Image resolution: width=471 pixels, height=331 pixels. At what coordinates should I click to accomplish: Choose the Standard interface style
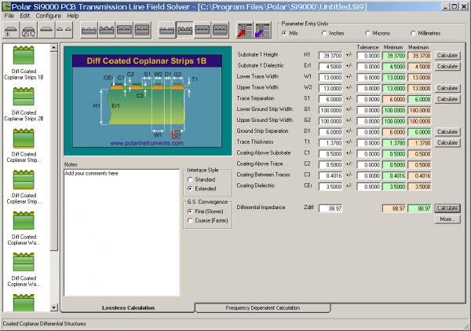[191, 179]
